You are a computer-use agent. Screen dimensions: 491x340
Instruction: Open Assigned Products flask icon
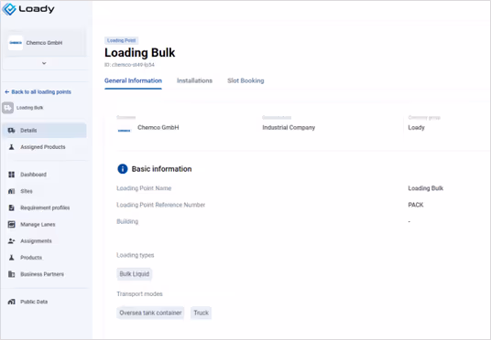coord(11,147)
